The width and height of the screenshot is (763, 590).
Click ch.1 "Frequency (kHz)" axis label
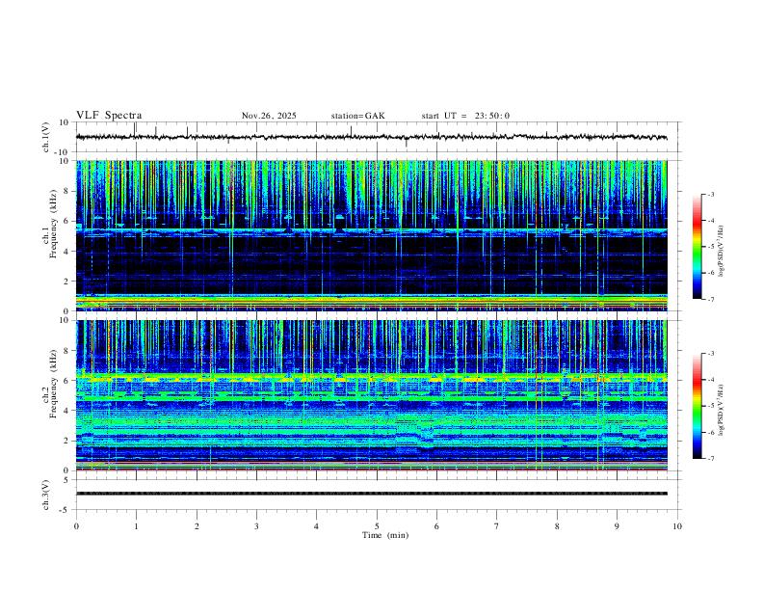53,225
